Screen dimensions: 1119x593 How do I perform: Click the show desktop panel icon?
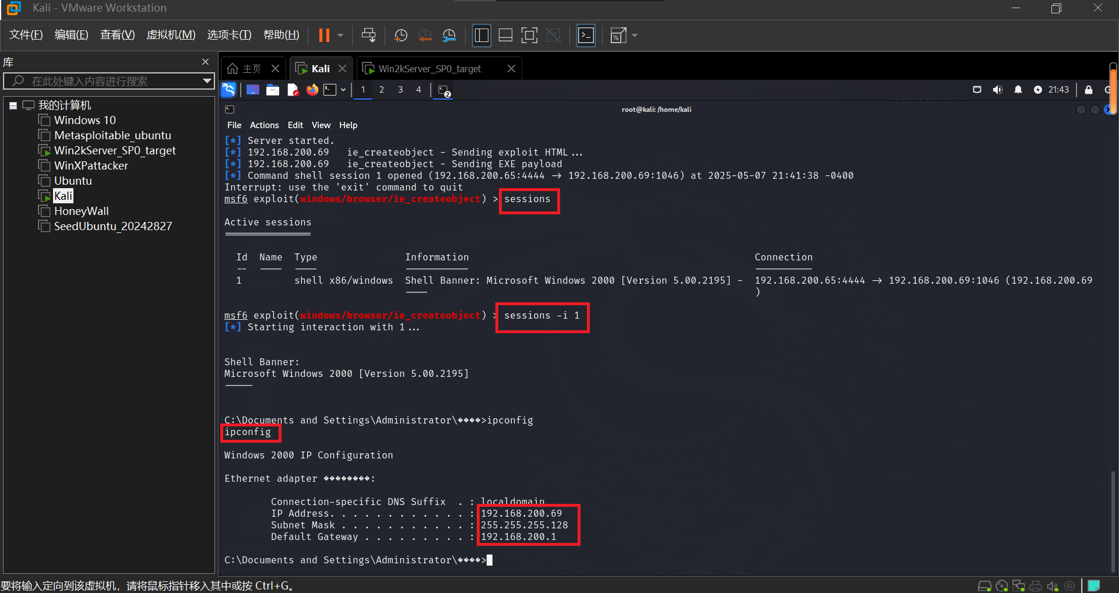click(x=253, y=90)
